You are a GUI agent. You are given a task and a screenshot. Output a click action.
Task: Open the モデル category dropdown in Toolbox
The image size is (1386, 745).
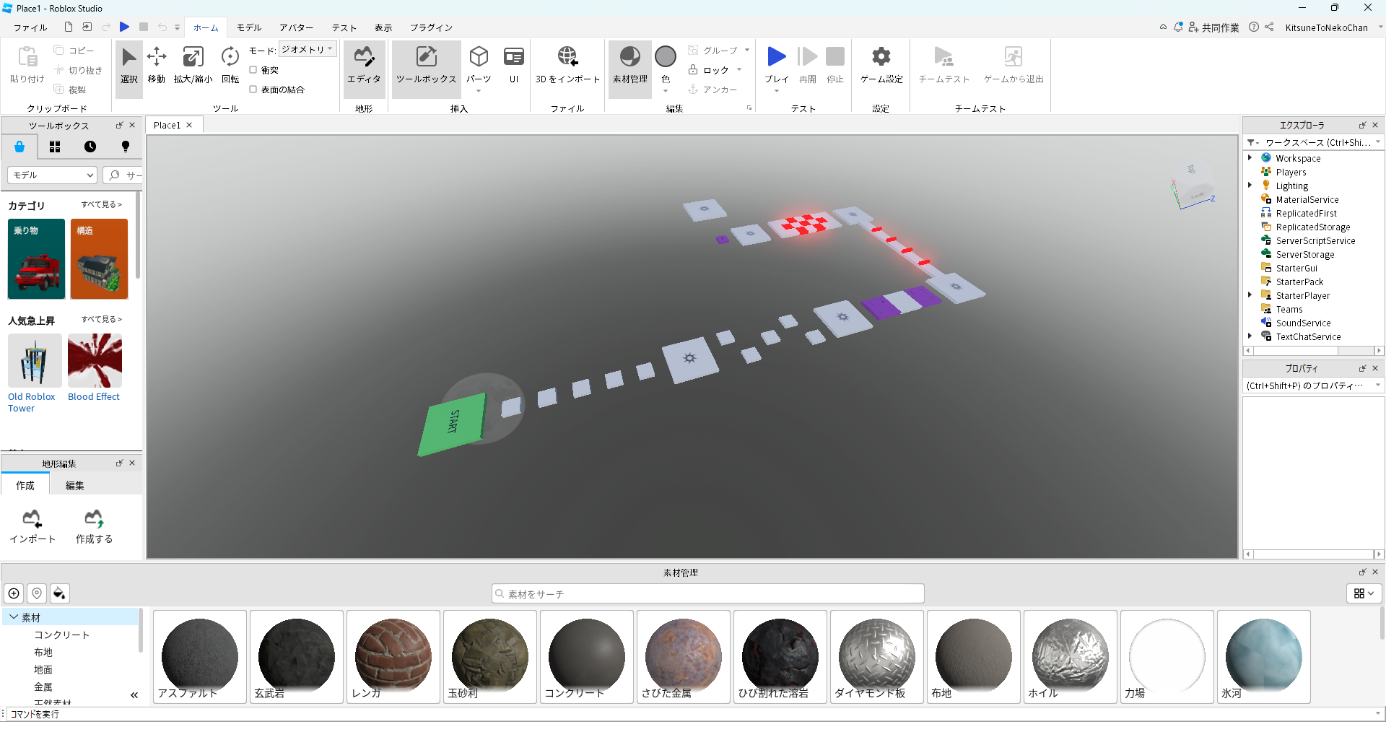(52, 175)
